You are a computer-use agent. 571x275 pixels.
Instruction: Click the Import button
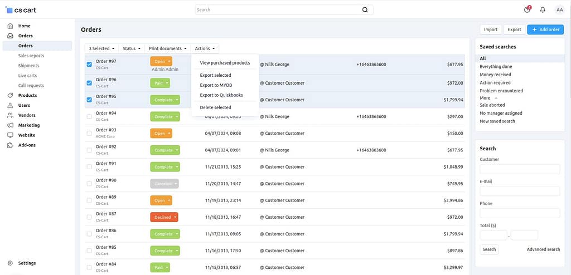491,30
